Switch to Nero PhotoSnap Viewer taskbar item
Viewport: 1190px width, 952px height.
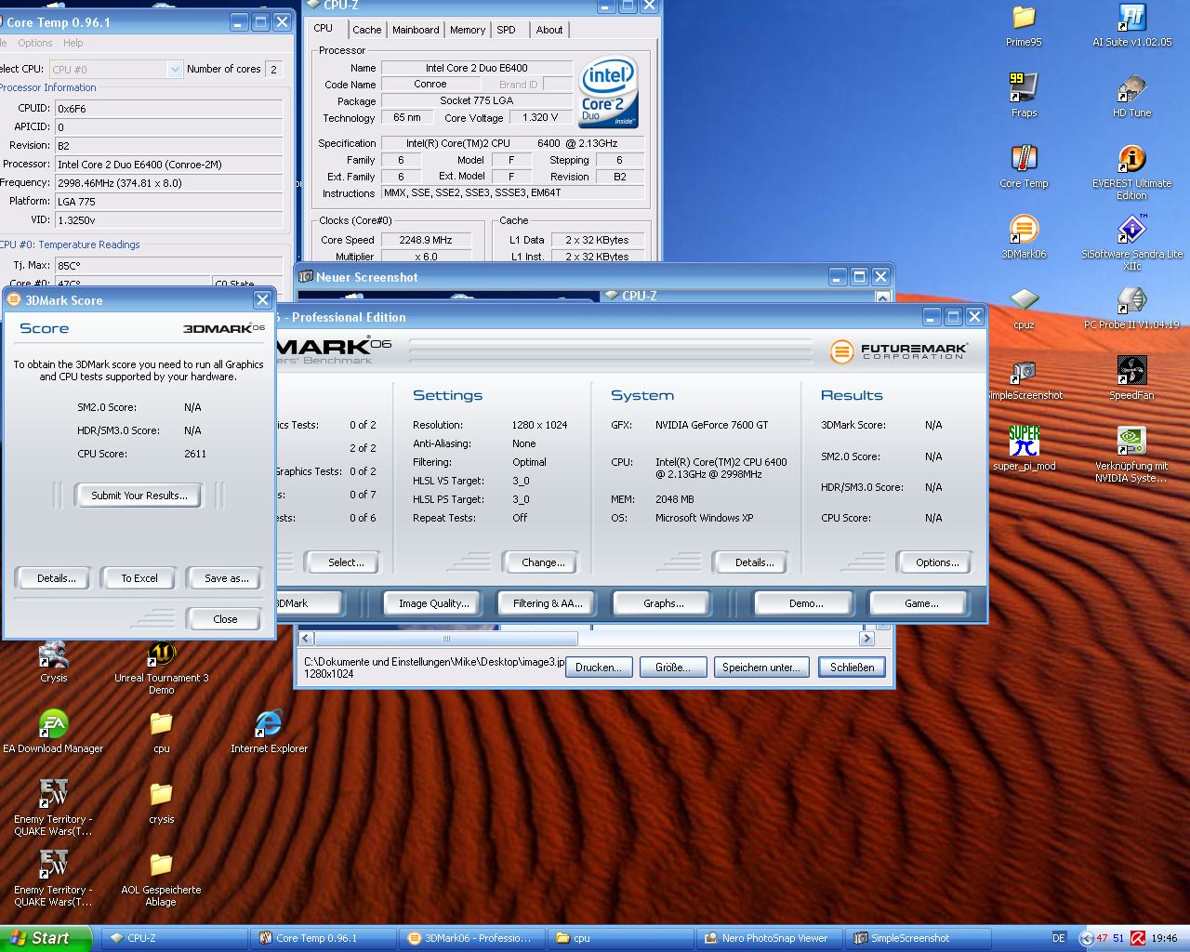pos(770,938)
